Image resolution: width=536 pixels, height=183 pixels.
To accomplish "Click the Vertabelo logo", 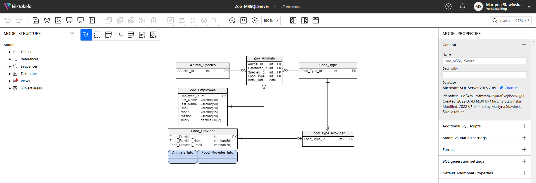I will pyautogui.click(x=18, y=6).
